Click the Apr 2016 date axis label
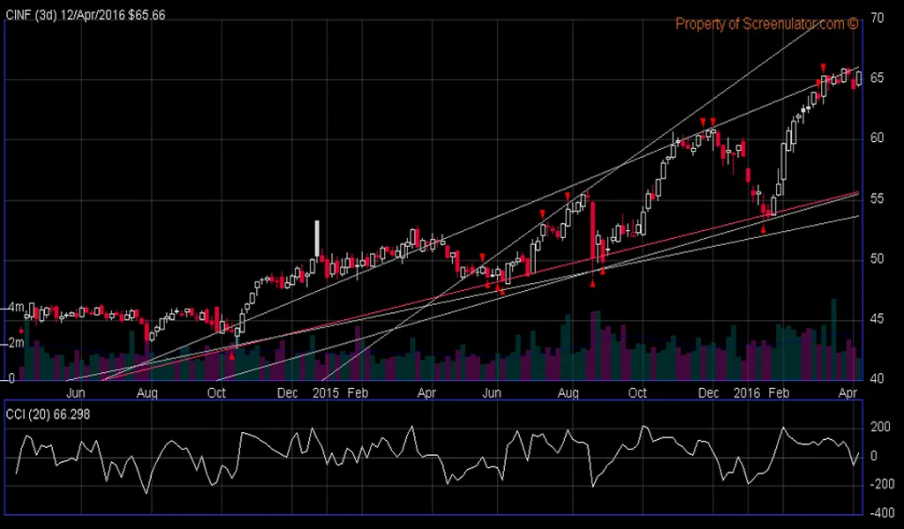Viewport: 904px width, 529px height. [x=847, y=393]
